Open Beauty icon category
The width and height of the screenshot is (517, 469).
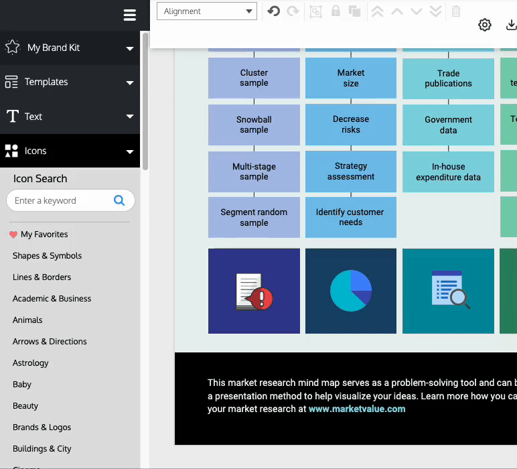coord(25,405)
